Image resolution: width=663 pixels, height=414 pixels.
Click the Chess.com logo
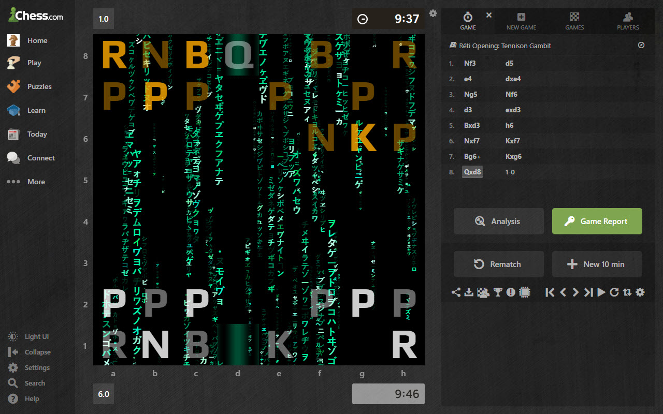(x=36, y=16)
